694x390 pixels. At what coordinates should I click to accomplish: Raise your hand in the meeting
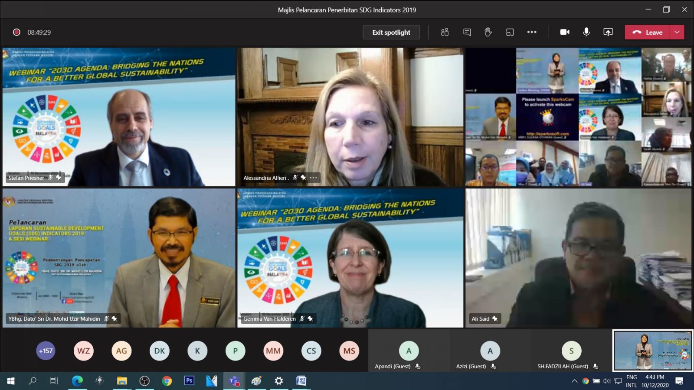pos(488,32)
